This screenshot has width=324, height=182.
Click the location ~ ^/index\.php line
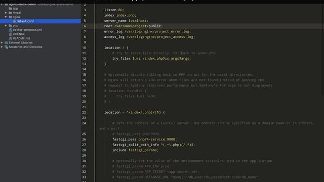coord(134,112)
